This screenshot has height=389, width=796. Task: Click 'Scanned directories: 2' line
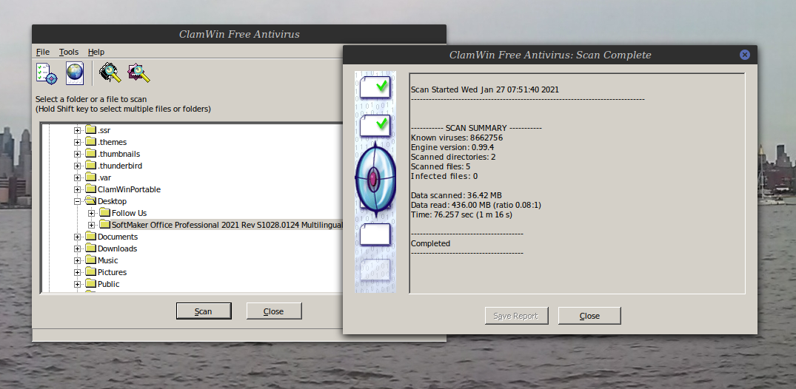(453, 157)
